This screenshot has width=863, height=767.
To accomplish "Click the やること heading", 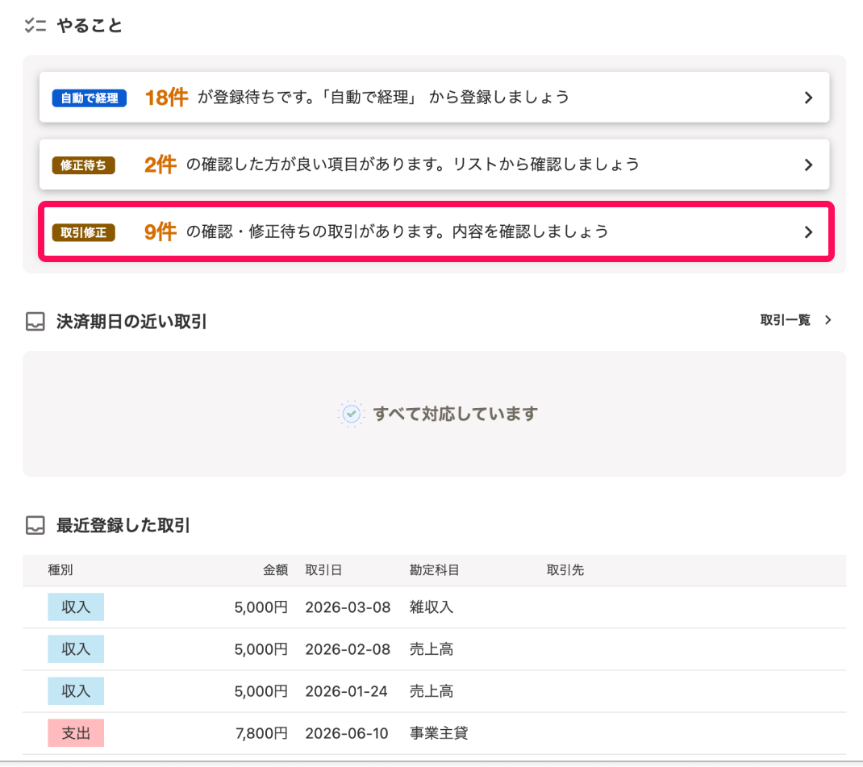I will [x=90, y=25].
